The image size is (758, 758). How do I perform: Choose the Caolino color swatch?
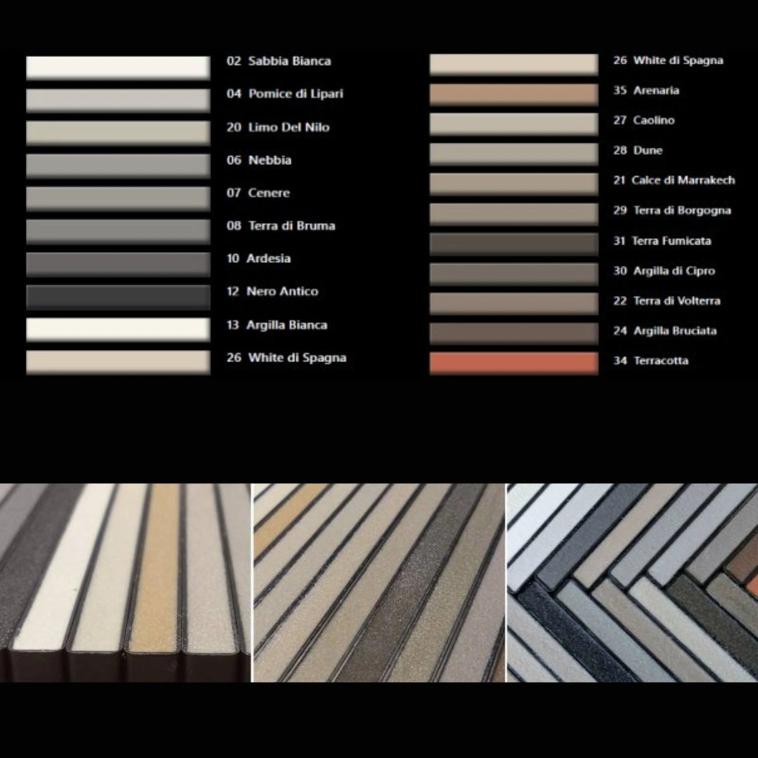(x=514, y=124)
